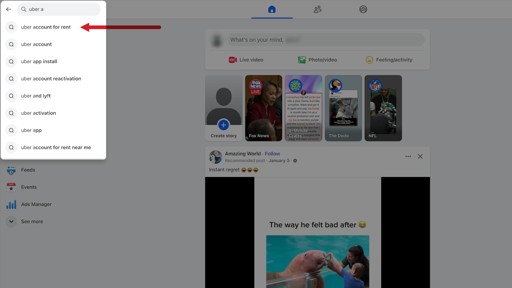Image resolution: width=512 pixels, height=288 pixels.
Task: Click the NFL logo badge on its story
Action: 375,86
